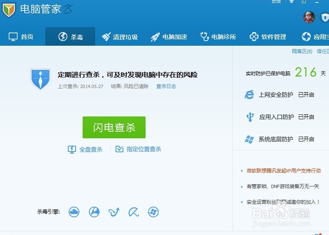Click the text 结果: 风险已清除

[x=130, y=86]
